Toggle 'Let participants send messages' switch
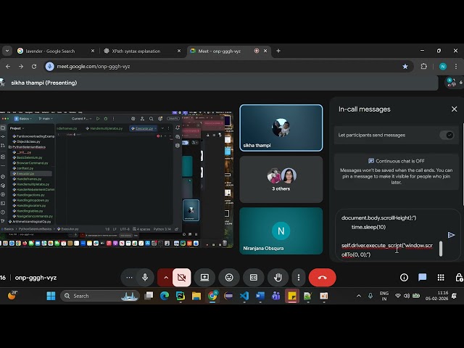 [447, 135]
